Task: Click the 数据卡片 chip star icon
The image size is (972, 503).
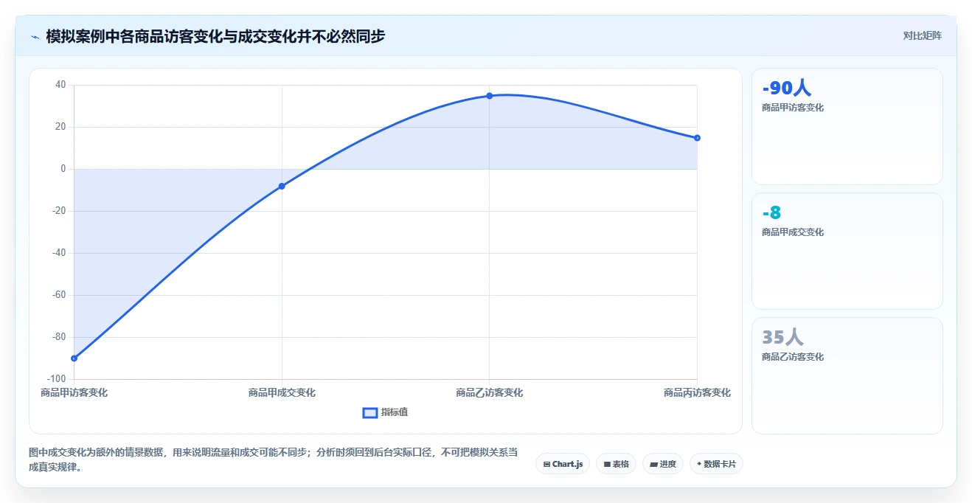Action: click(x=699, y=464)
